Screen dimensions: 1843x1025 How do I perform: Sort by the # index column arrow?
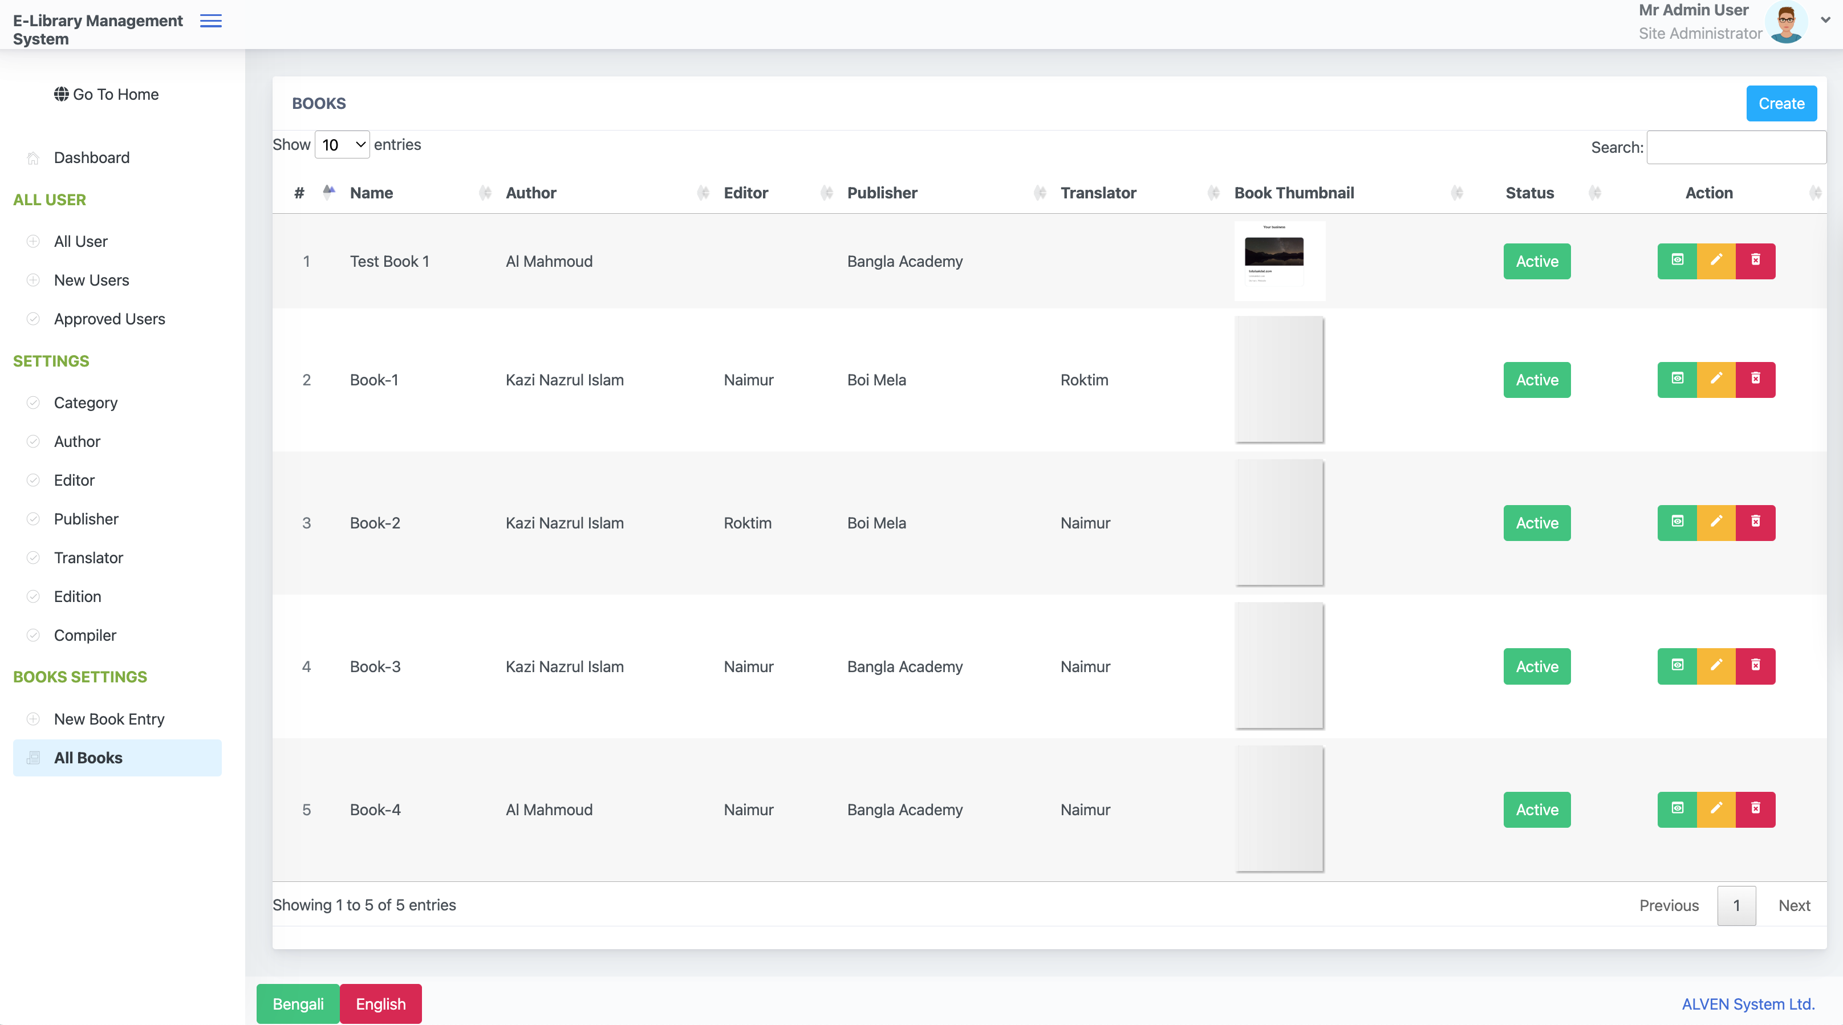329,192
